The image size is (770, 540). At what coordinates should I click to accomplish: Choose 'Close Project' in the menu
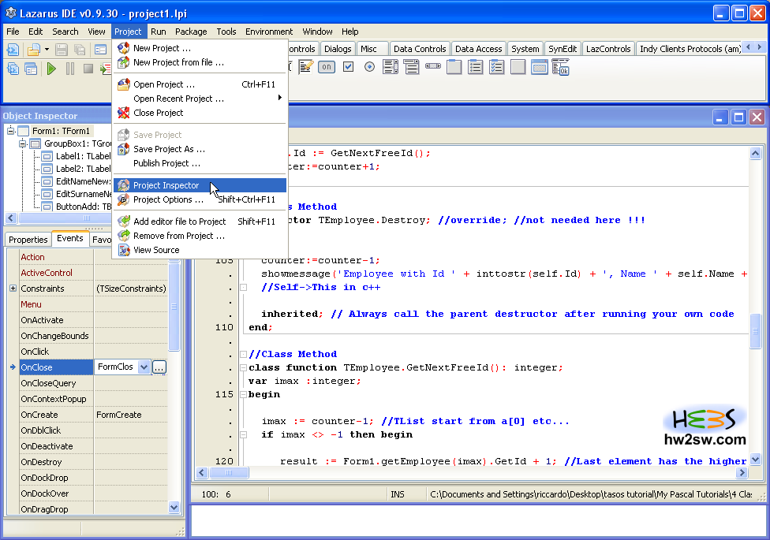(x=200, y=113)
